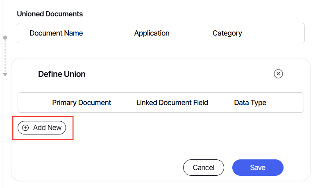Click the arrowhead at the dashed line's bottom
This screenshot has width=320, height=188.
pyautogui.click(x=5, y=74)
